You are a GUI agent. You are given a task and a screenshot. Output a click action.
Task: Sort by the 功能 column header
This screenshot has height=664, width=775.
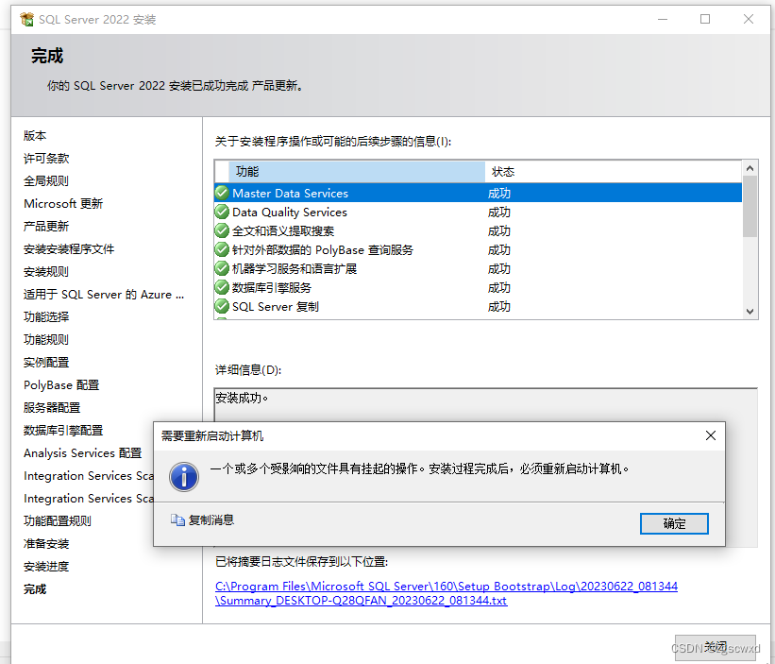pos(357,172)
